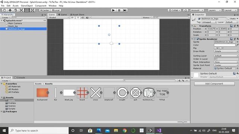Toggle scene audio icon
This screenshot has height=134, width=239.
tap(83, 17)
